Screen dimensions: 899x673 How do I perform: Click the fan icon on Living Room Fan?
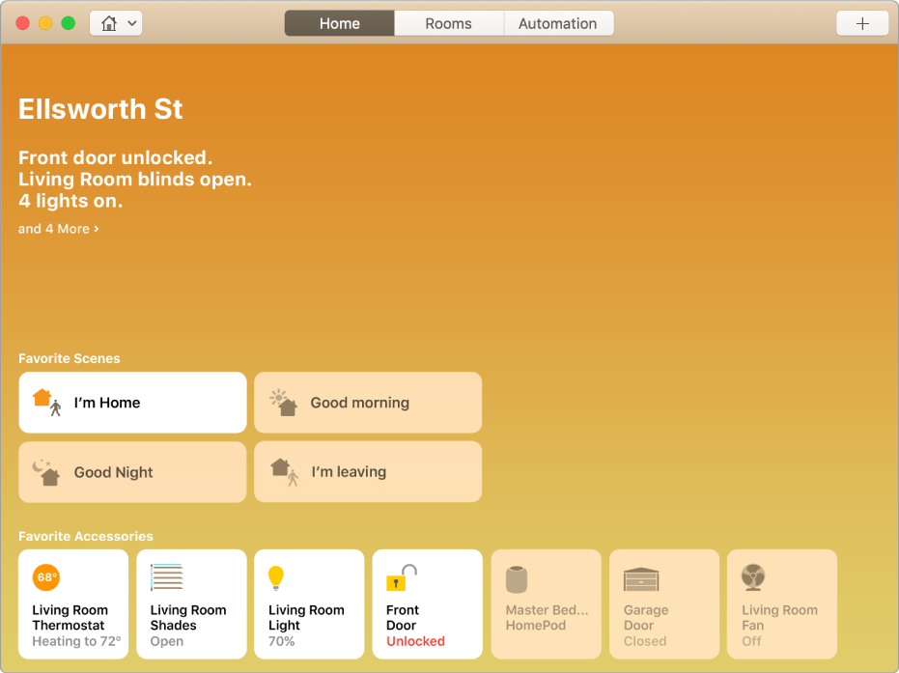coord(752,574)
